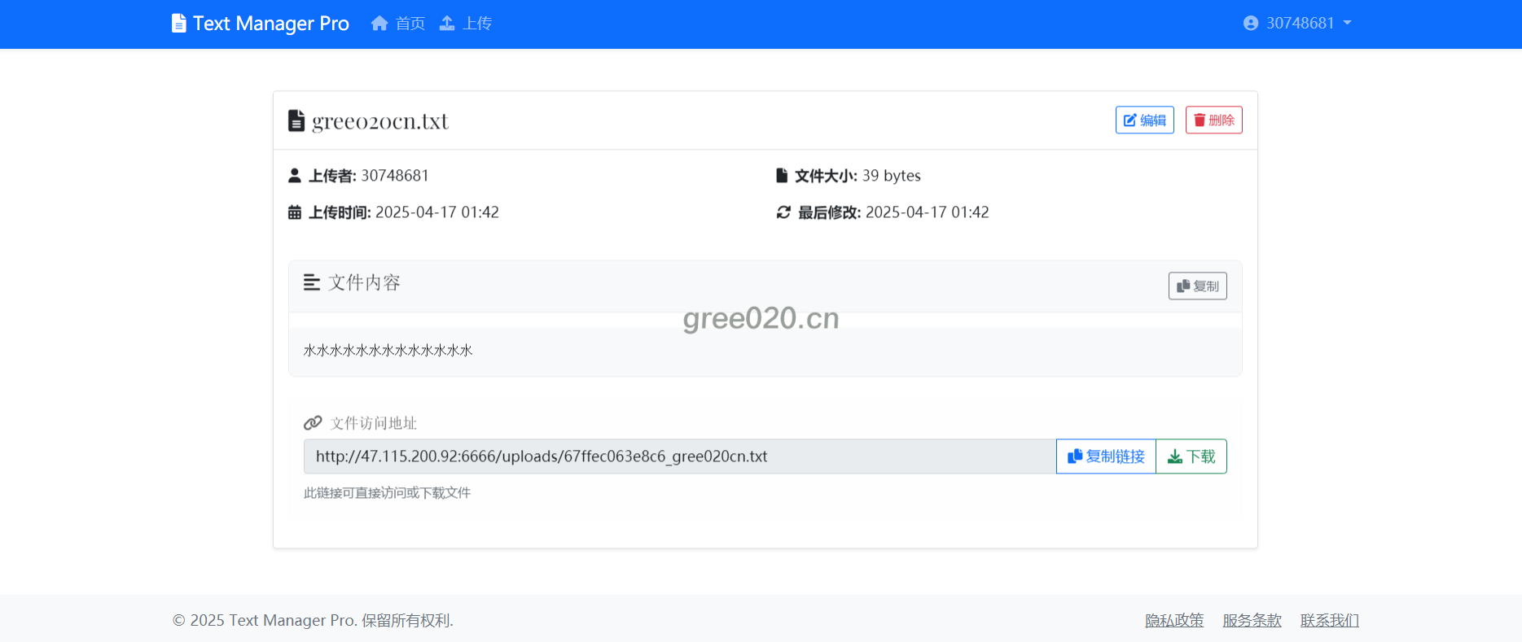The height and width of the screenshot is (642, 1522).
Task: Click the refresh icon by last modified
Action: (783, 212)
